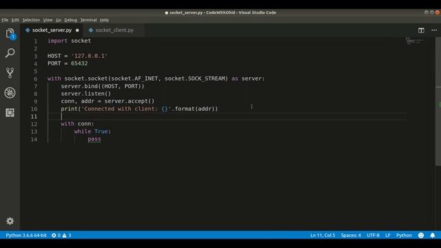
Task: Switch to the socket_client.py tab
Action: (114, 30)
